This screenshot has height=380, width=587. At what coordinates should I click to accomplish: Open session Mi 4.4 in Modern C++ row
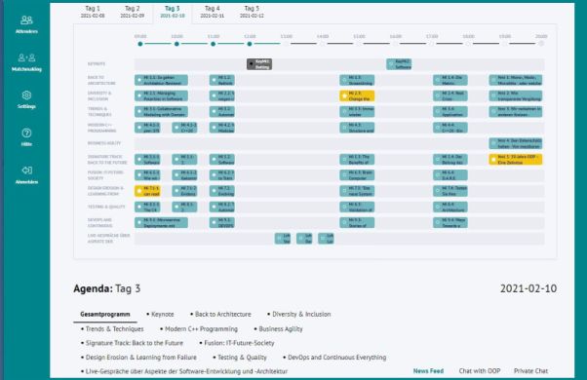pos(450,128)
